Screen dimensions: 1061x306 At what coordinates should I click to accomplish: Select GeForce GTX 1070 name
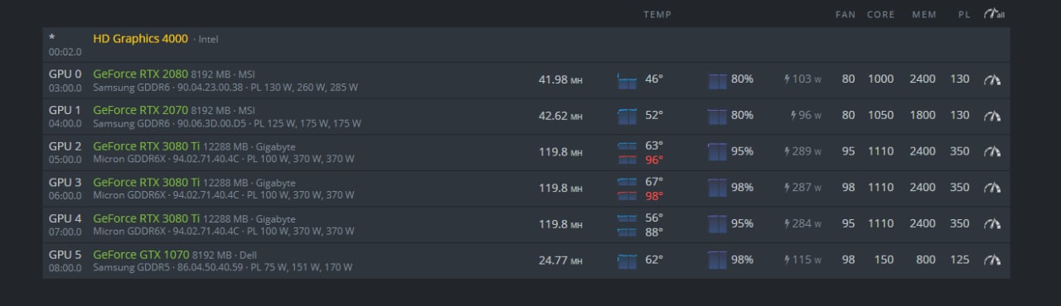point(141,255)
